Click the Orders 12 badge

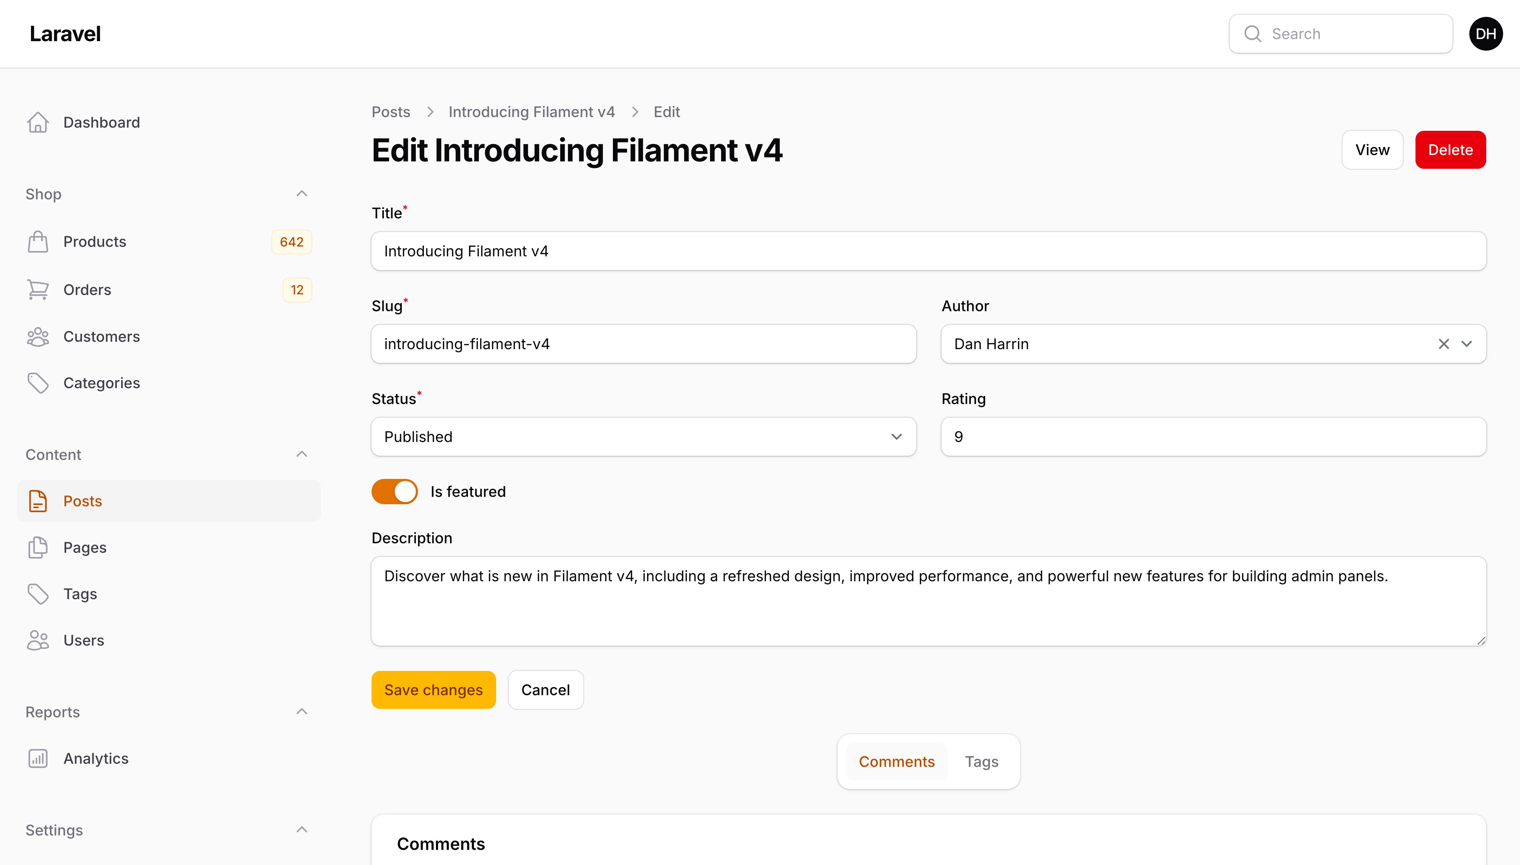coord(297,290)
